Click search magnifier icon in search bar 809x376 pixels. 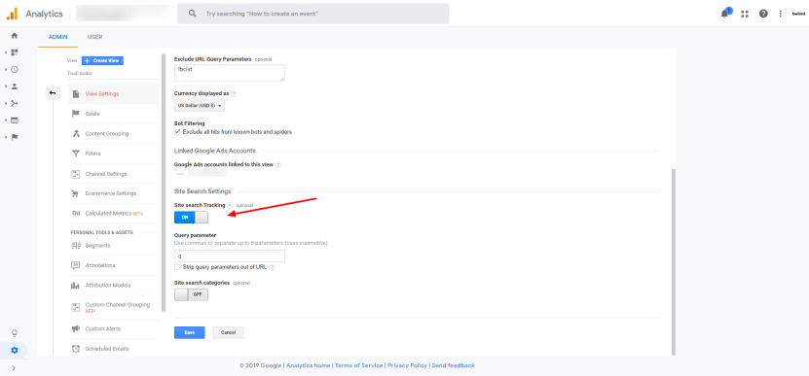click(193, 14)
